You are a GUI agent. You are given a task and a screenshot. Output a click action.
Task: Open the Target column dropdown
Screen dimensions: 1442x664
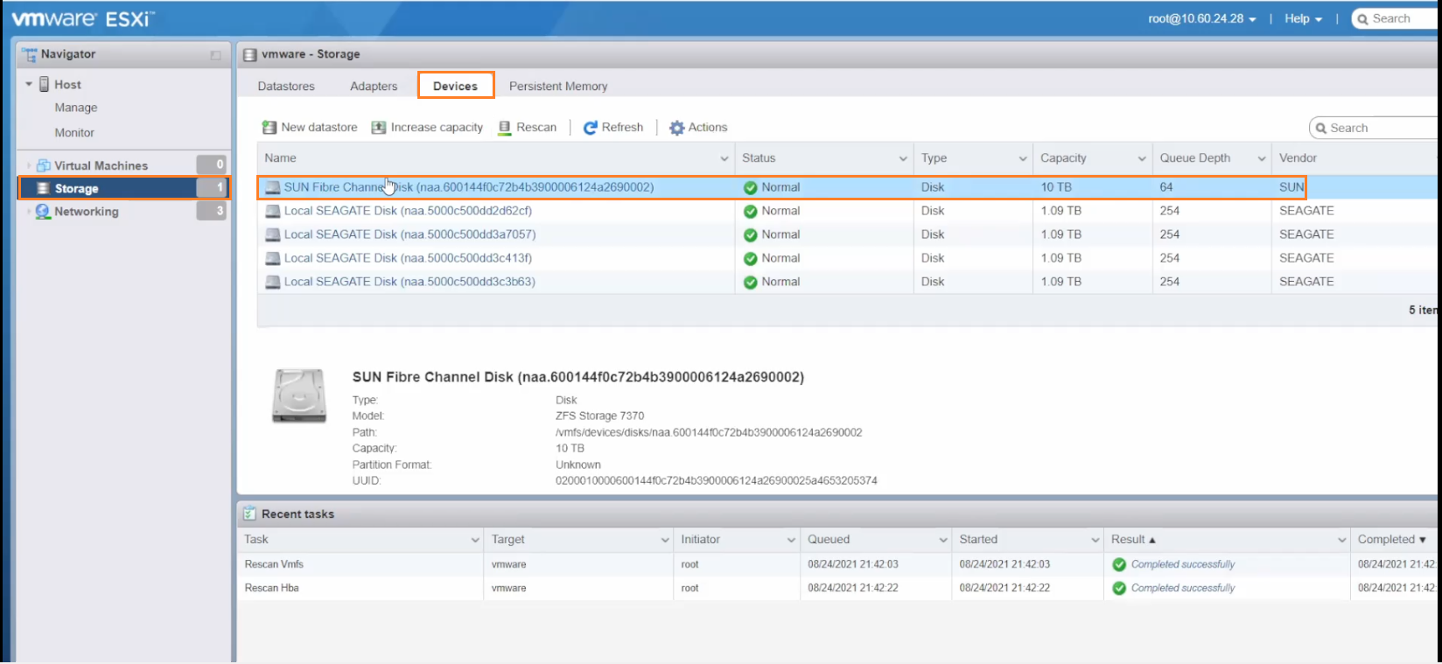pyautogui.click(x=665, y=540)
